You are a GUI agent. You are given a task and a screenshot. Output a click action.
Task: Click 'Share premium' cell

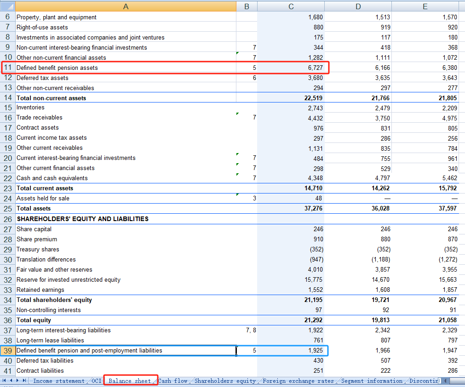[126, 239]
